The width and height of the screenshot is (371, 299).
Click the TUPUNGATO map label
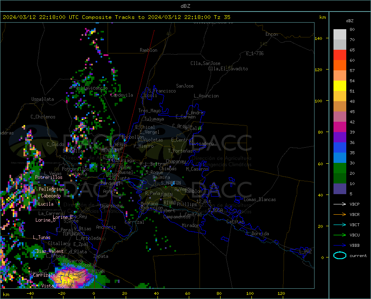tap(74, 234)
